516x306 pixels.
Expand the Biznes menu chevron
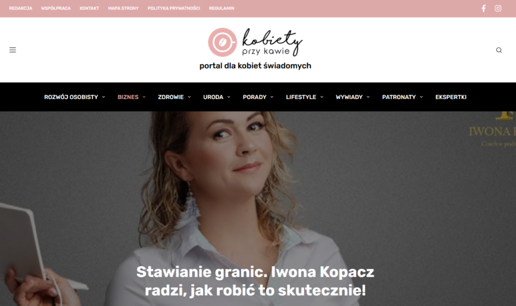[144, 97]
